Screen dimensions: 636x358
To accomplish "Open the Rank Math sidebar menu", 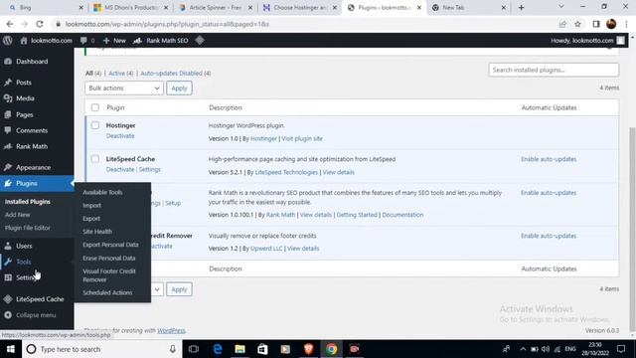I will pos(32,146).
